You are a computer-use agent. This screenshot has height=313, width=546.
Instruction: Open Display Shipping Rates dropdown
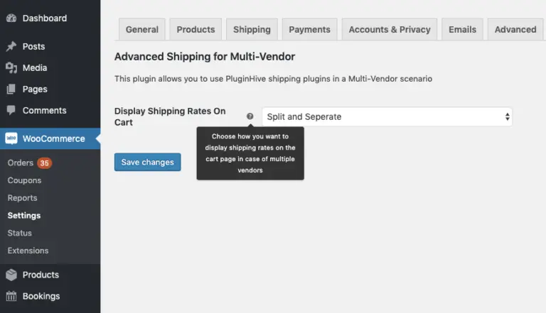pos(387,116)
